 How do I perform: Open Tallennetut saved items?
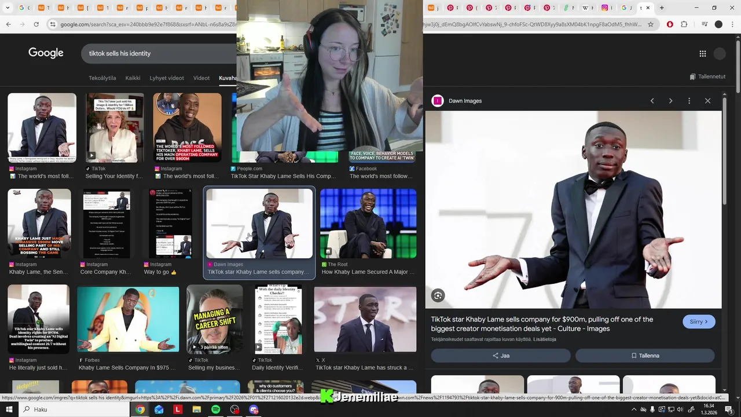[707, 76]
